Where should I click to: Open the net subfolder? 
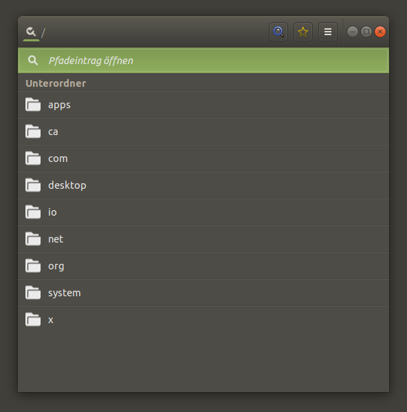[203, 239]
